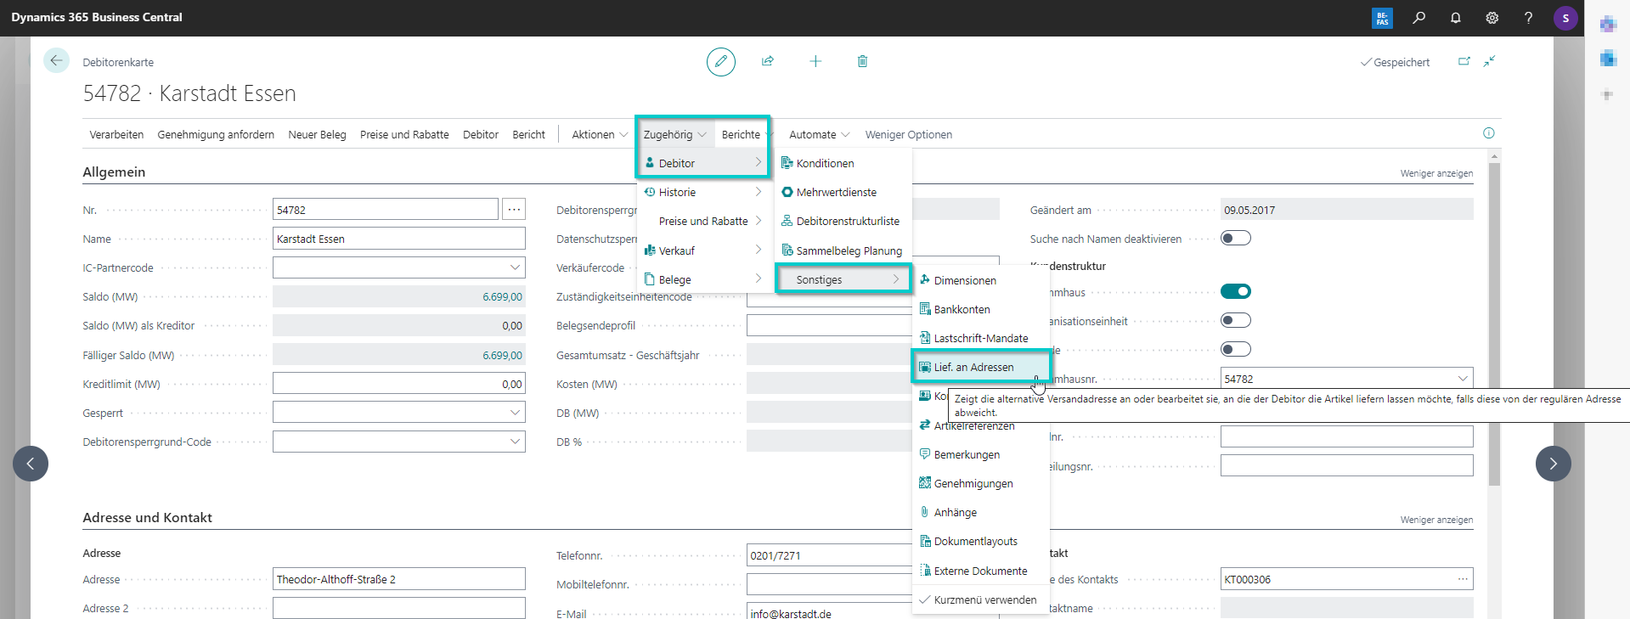Toggle 'Suche nach Namen deaktivieren' switch

pyautogui.click(x=1235, y=239)
